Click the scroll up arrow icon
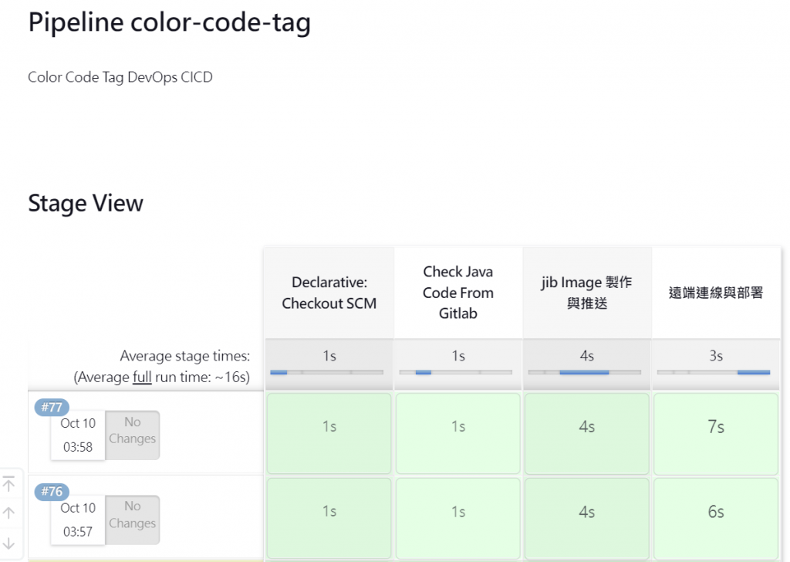The height and width of the screenshot is (562, 790). click(9, 513)
